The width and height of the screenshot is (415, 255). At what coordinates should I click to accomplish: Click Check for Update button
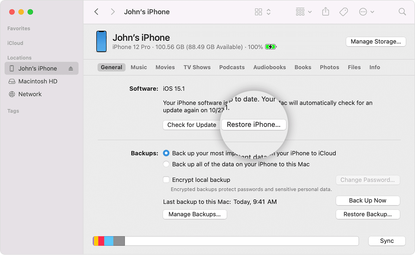click(x=192, y=125)
